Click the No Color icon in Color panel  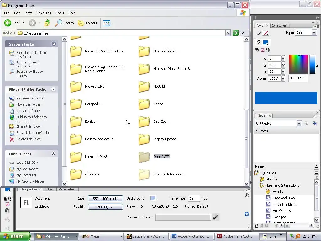pos(262,50)
